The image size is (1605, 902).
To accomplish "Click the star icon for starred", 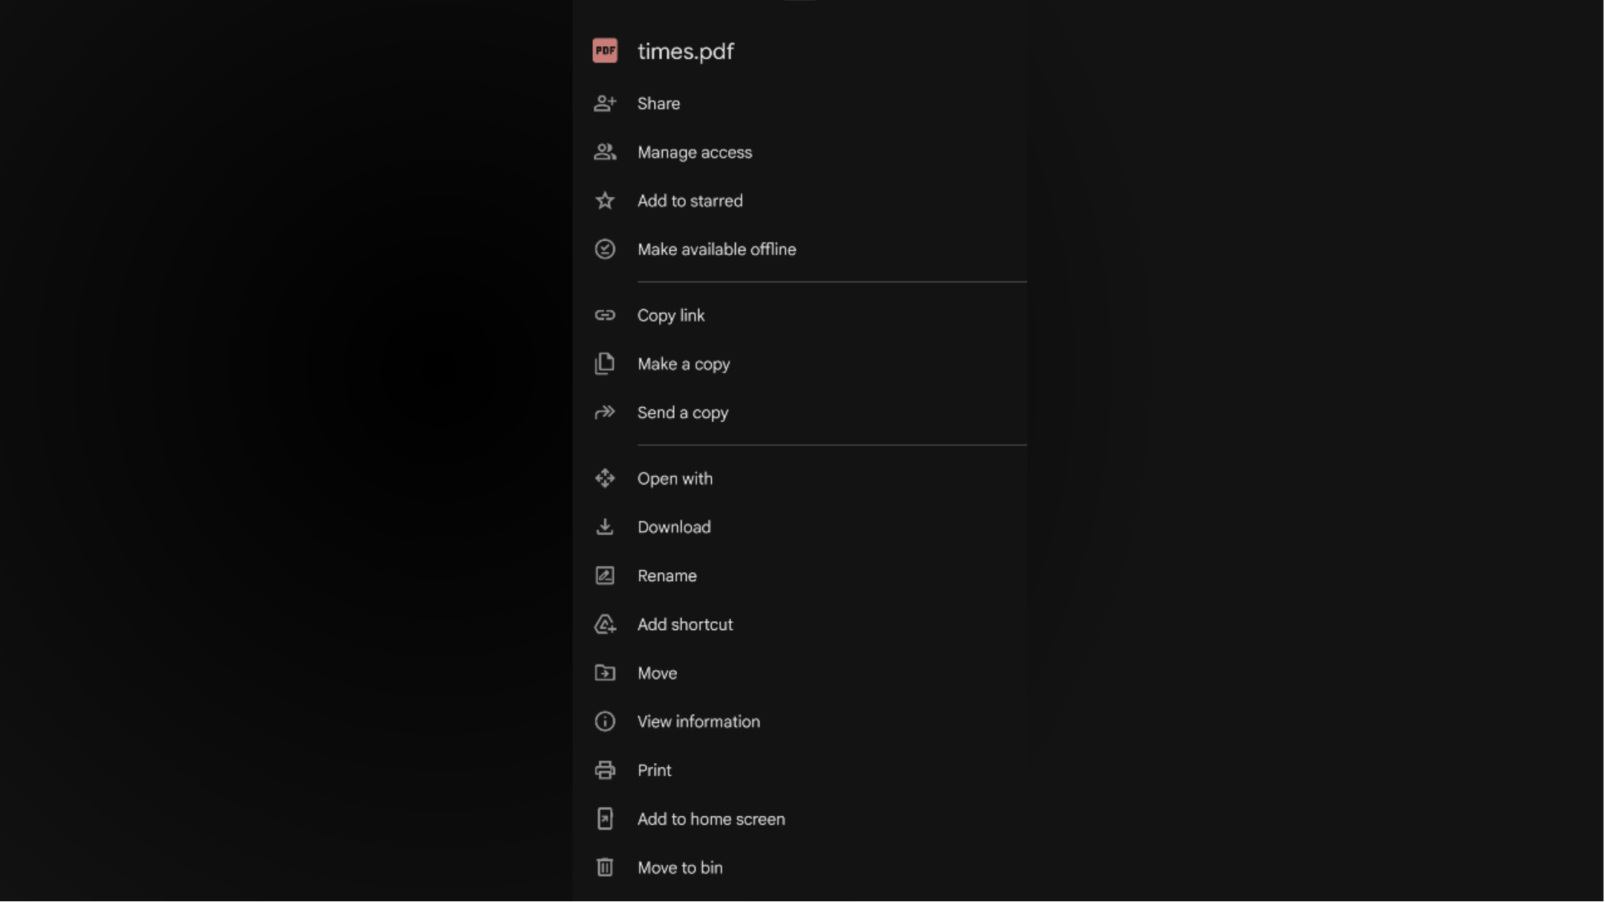I will click(605, 201).
